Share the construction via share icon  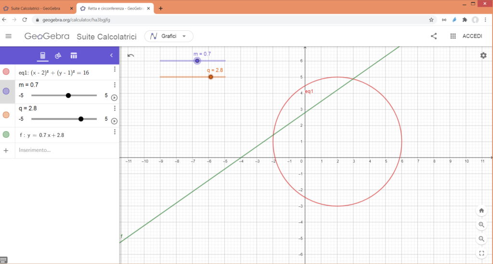[434, 36]
